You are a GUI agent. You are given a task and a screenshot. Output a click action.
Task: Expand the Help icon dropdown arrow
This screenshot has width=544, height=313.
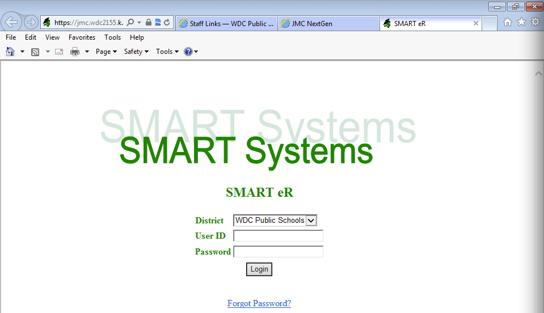[196, 52]
